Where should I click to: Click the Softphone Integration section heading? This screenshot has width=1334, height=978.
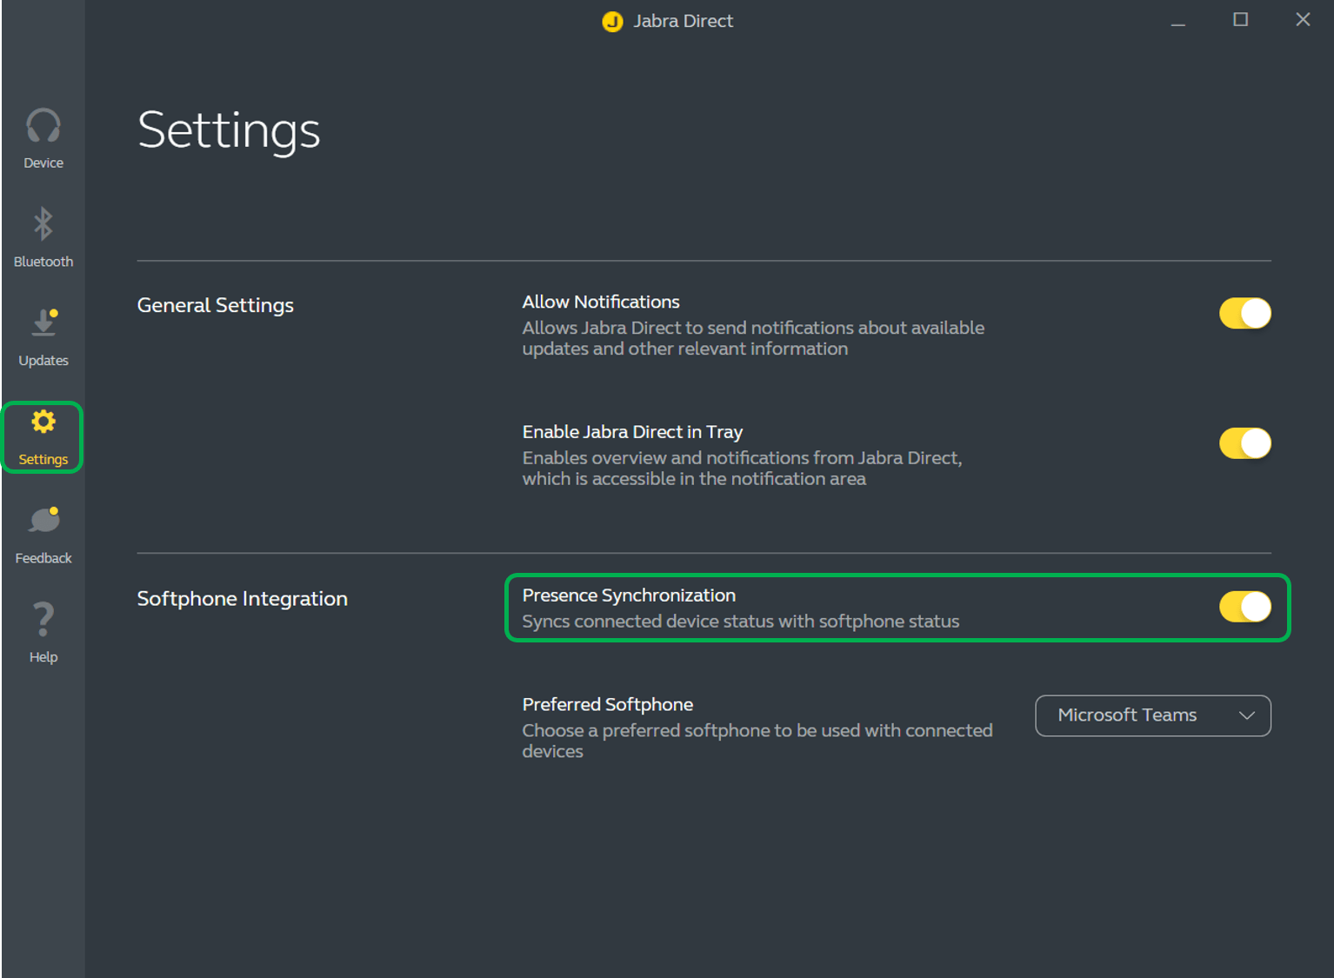pos(242,599)
